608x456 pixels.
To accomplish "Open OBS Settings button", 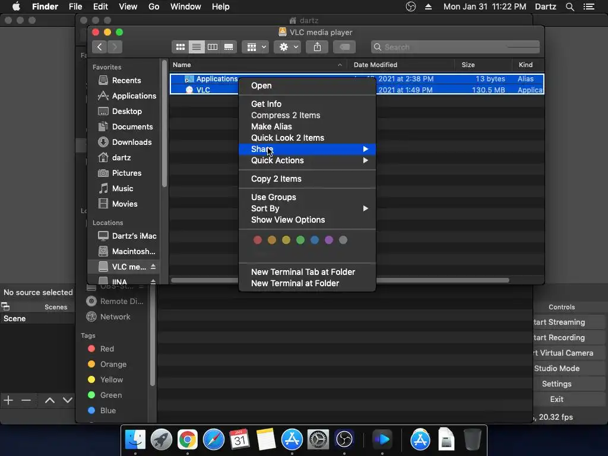I will coord(568,384).
